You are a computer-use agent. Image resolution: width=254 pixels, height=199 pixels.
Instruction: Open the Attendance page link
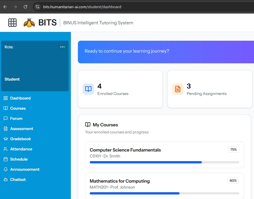tap(21, 149)
